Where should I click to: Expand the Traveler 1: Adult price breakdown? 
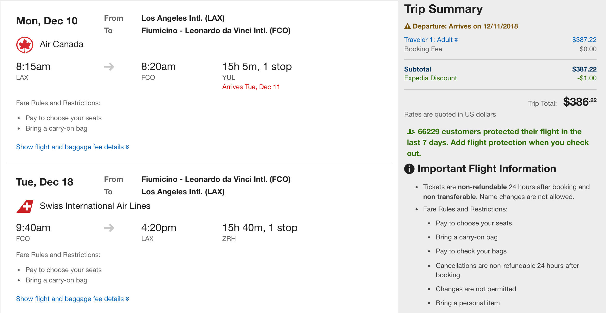click(431, 40)
